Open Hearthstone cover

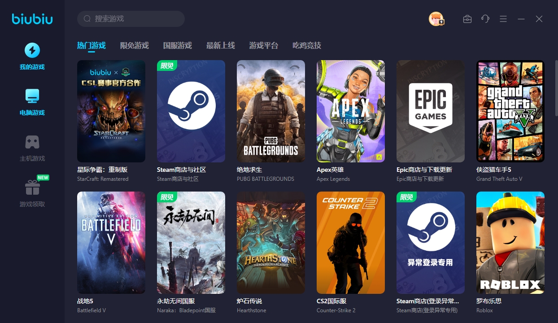pos(271,243)
